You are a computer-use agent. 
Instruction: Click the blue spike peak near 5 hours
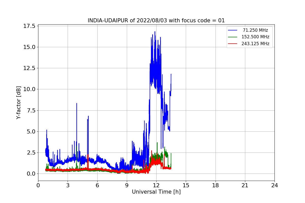[88, 116]
